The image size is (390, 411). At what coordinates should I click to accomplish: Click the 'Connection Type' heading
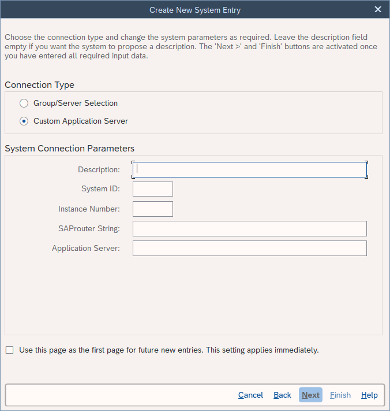click(x=39, y=85)
